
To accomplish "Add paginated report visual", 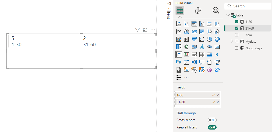I will click(179, 70).
